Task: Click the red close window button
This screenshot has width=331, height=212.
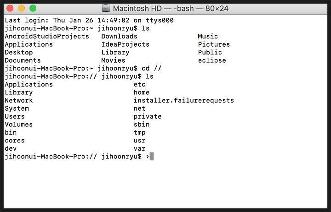Action: (10, 8)
